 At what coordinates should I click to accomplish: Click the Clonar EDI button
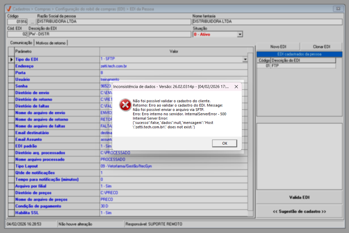tap(321, 47)
